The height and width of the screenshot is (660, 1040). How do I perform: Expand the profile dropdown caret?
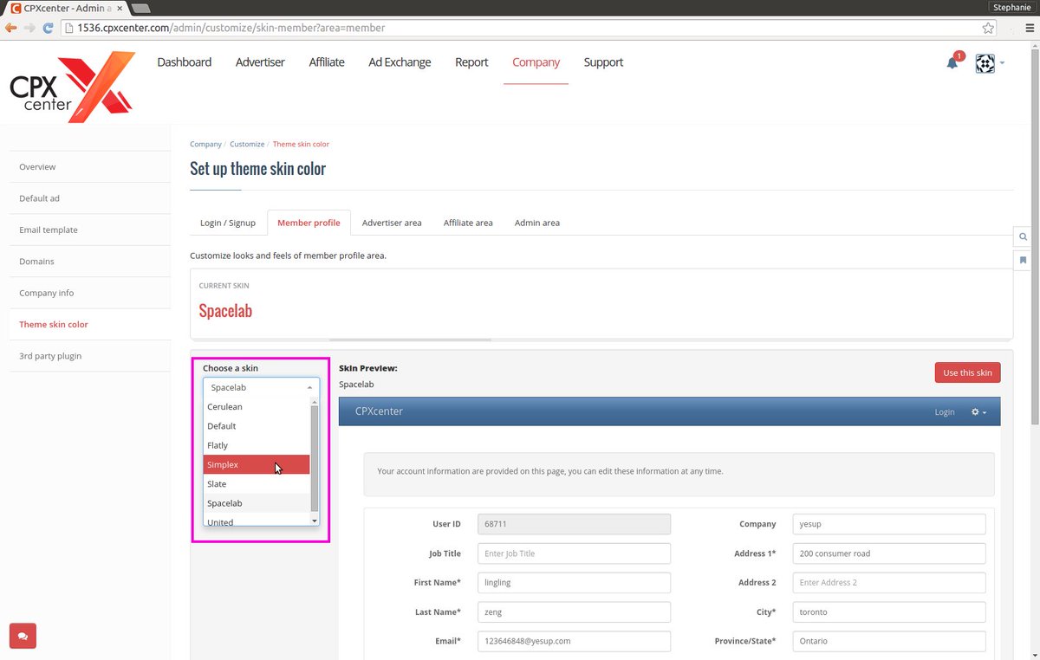click(x=1003, y=62)
